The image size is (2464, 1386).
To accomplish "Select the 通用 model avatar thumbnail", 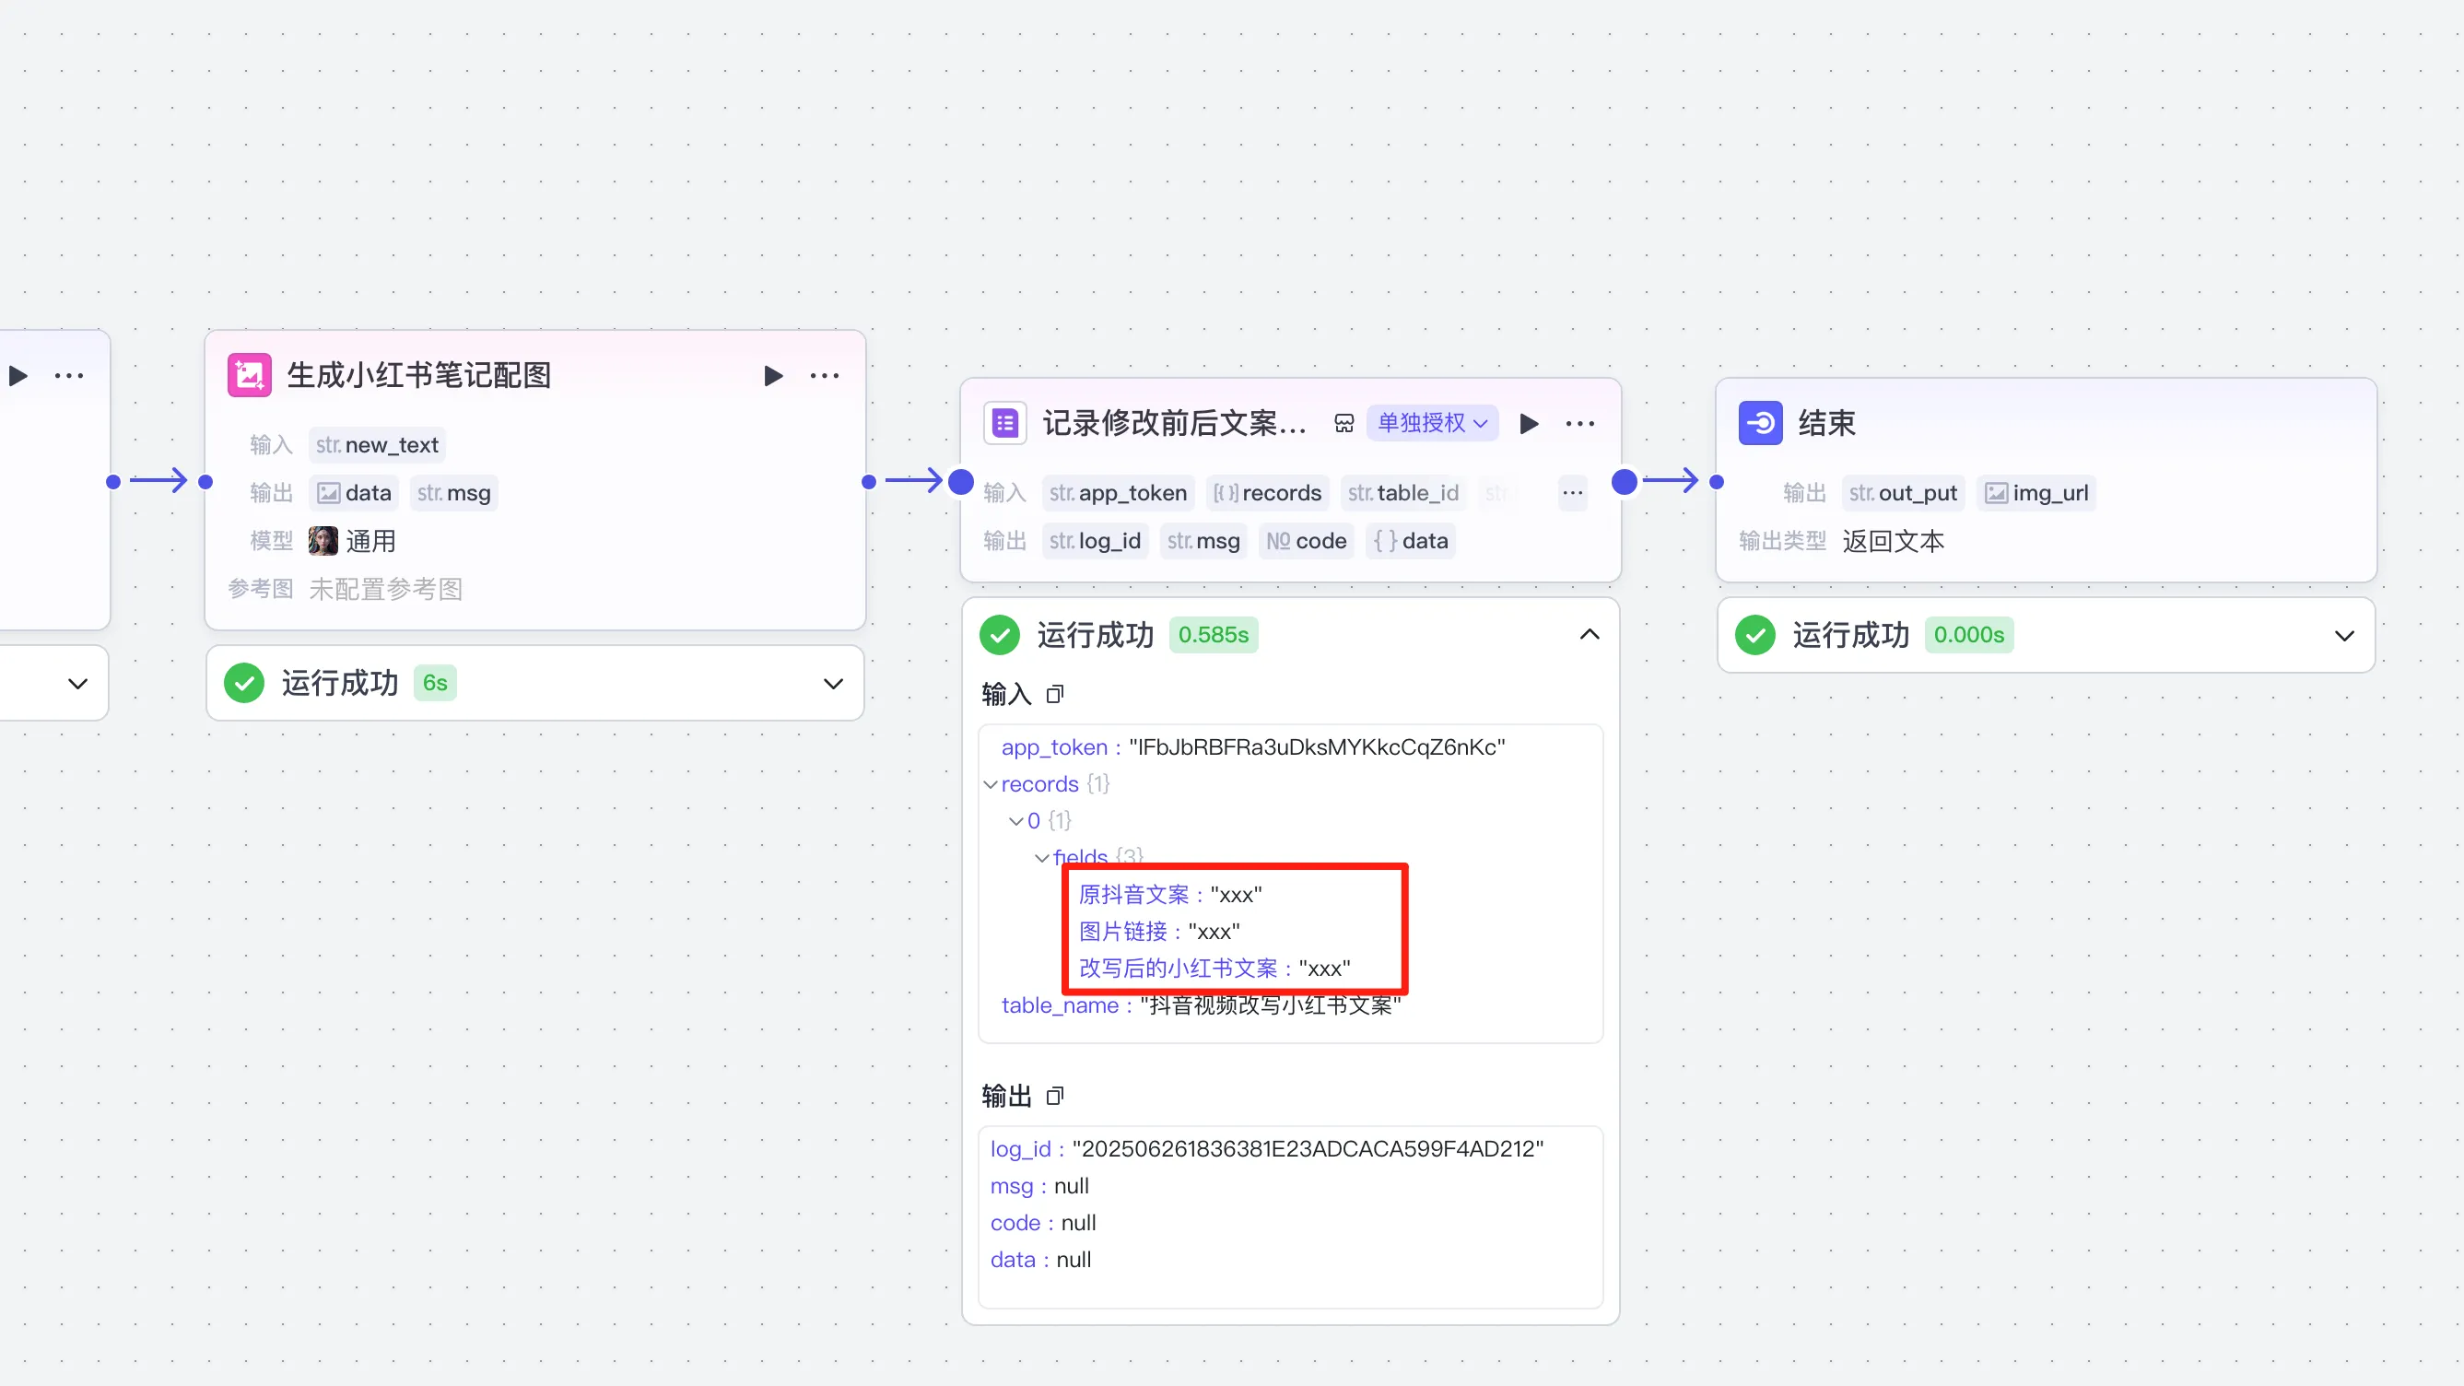I will [x=323, y=541].
